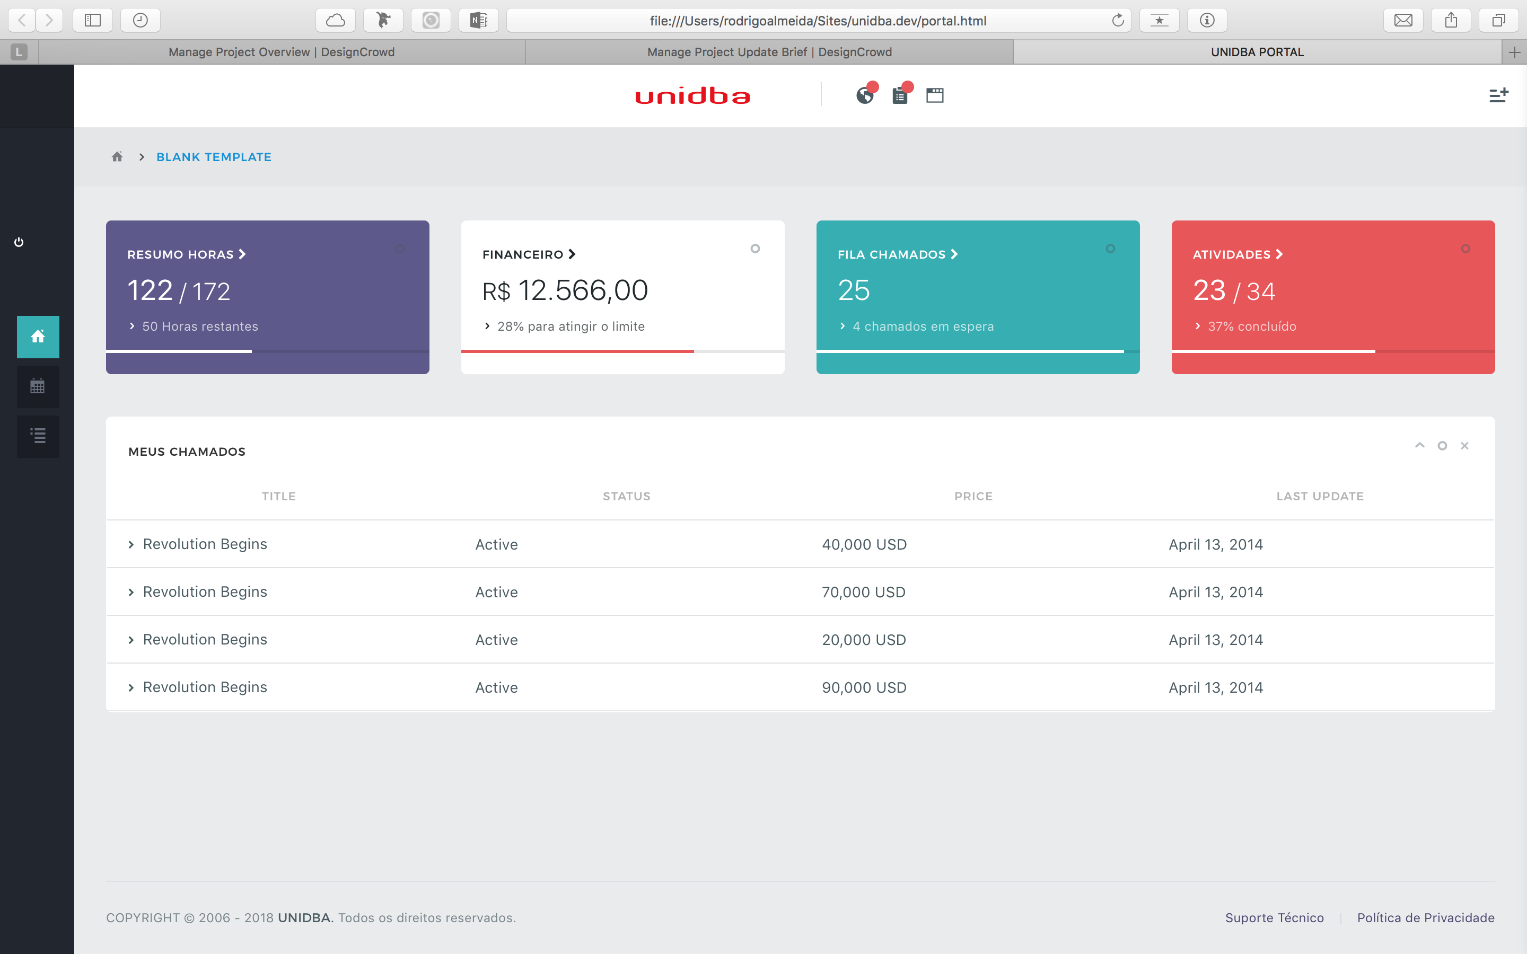Open the list icon in sidebar
The width and height of the screenshot is (1527, 954).
pos(38,435)
